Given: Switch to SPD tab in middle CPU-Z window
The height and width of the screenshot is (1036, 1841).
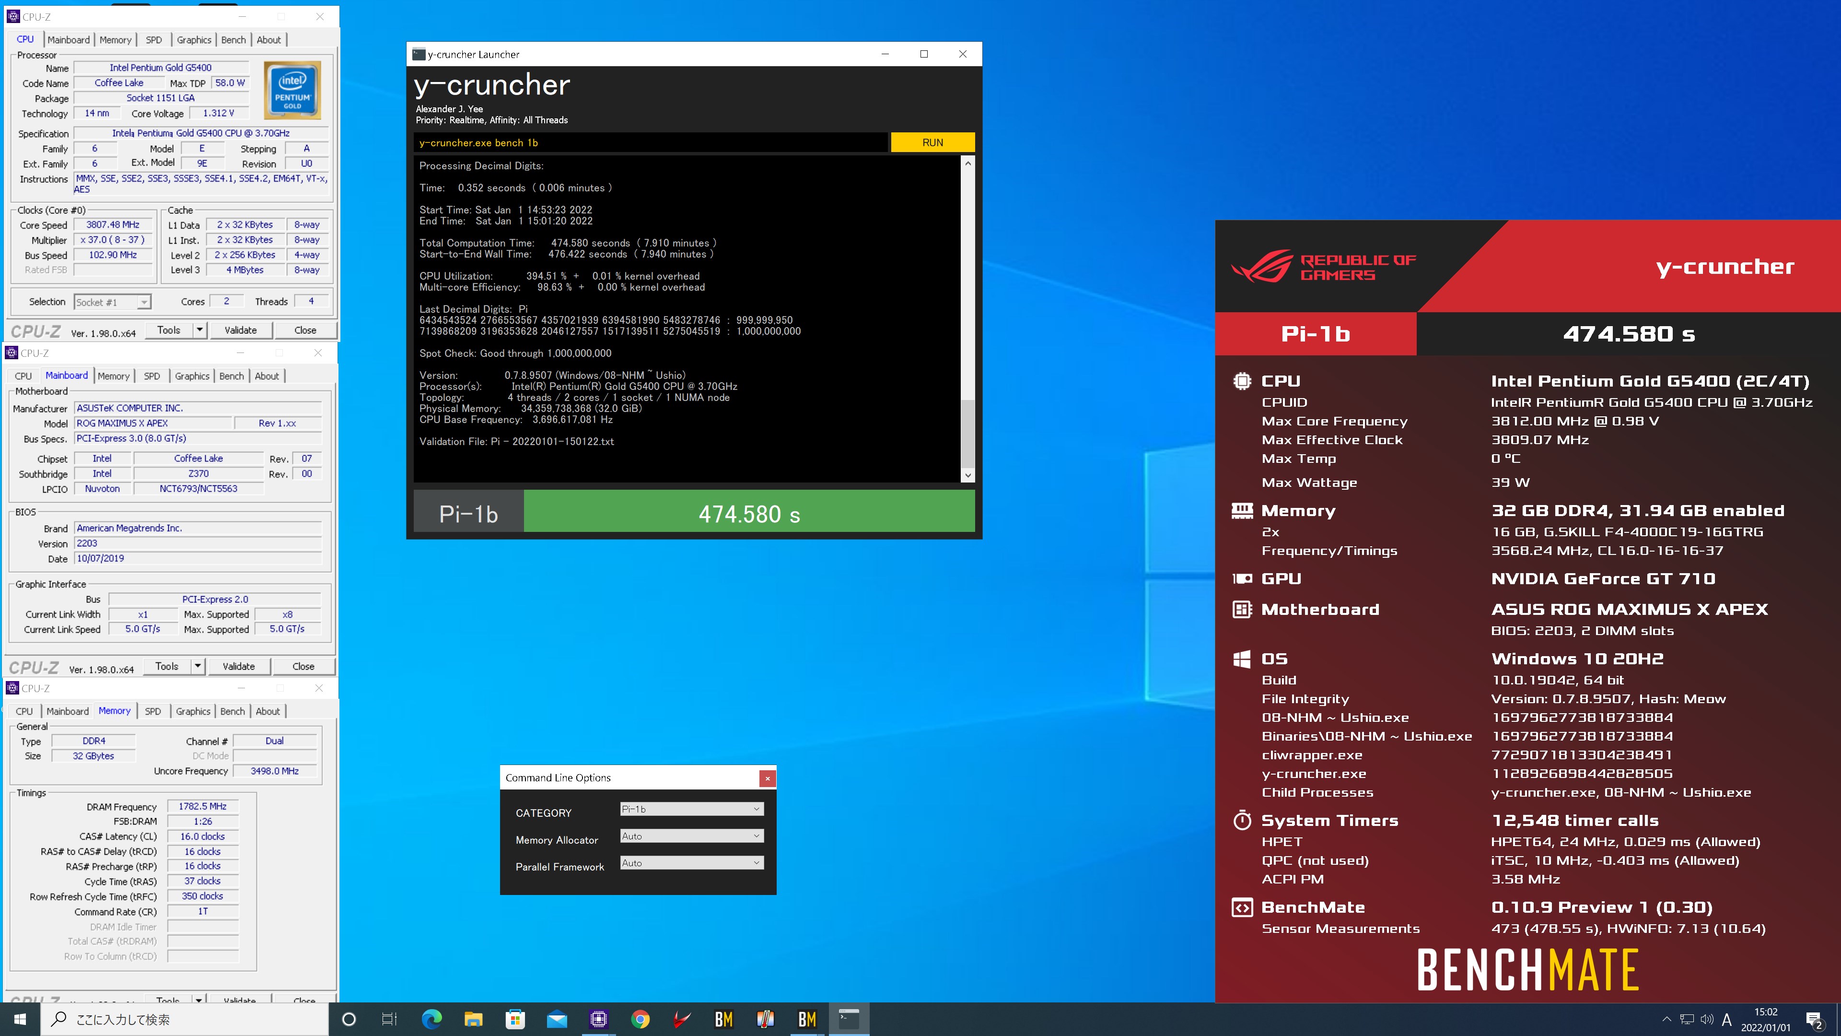Looking at the screenshot, I should (151, 376).
